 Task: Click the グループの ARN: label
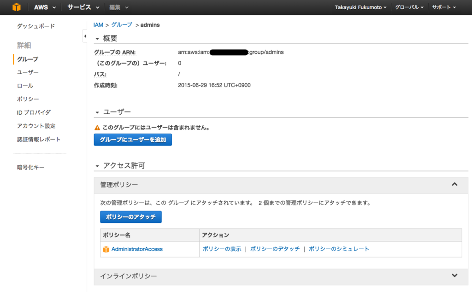pyautogui.click(x=115, y=53)
